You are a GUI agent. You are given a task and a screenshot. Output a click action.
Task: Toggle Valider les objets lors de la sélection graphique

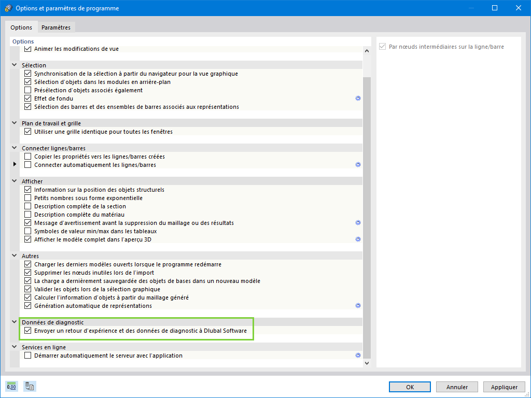(28, 289)
